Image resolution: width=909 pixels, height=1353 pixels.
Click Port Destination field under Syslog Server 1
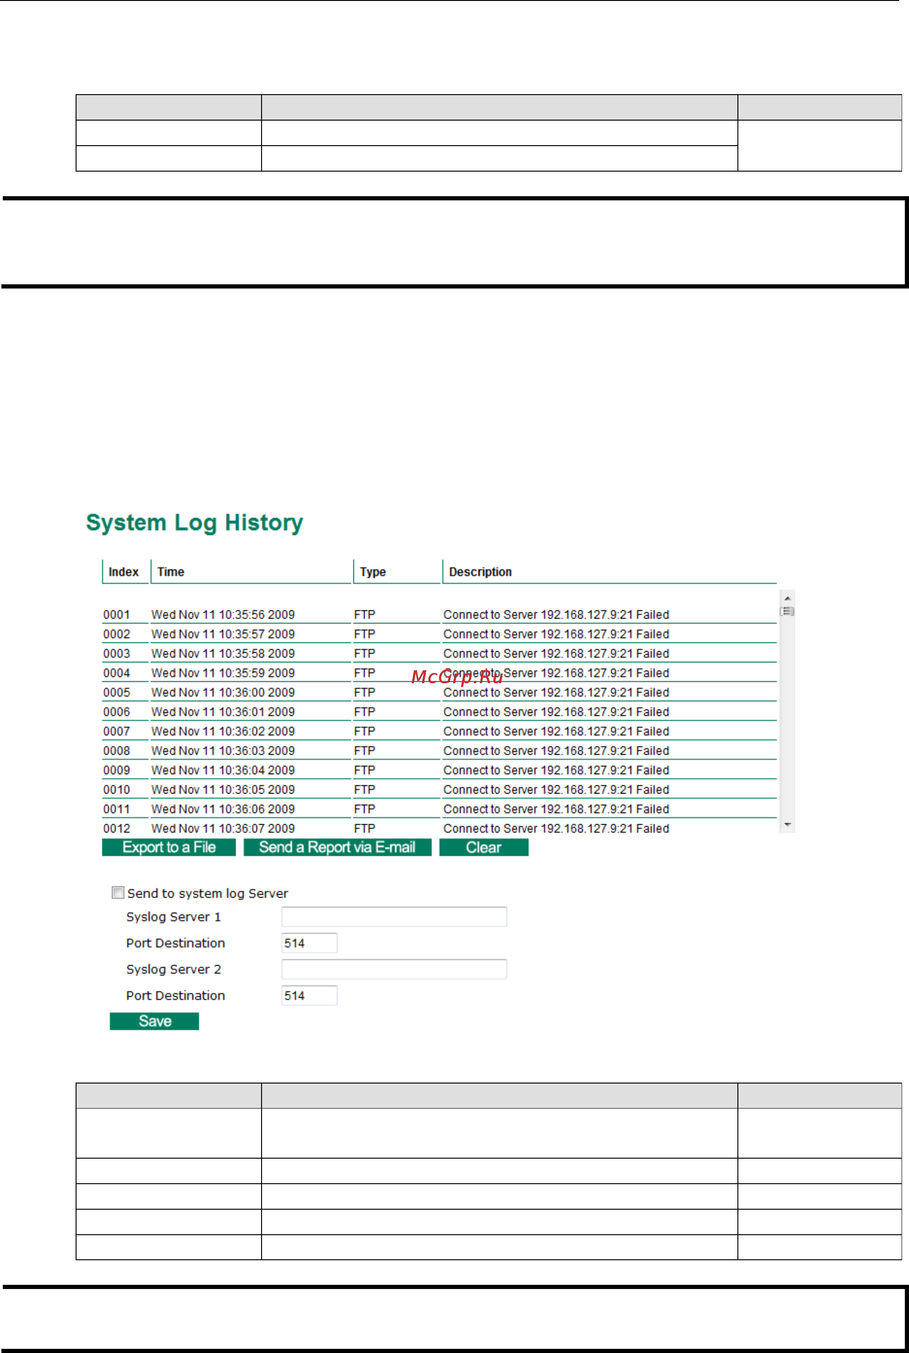[309, 943]
